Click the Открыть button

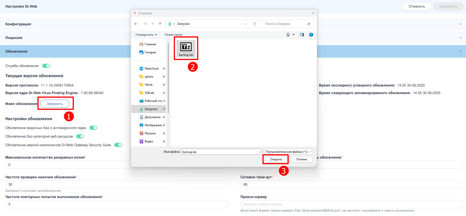(x=276, y=159)
